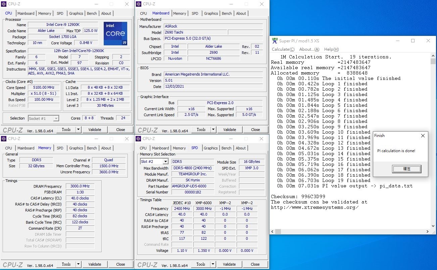
Task: Click the DRAM Manuf. value SK Hynix
Action: 193,180
